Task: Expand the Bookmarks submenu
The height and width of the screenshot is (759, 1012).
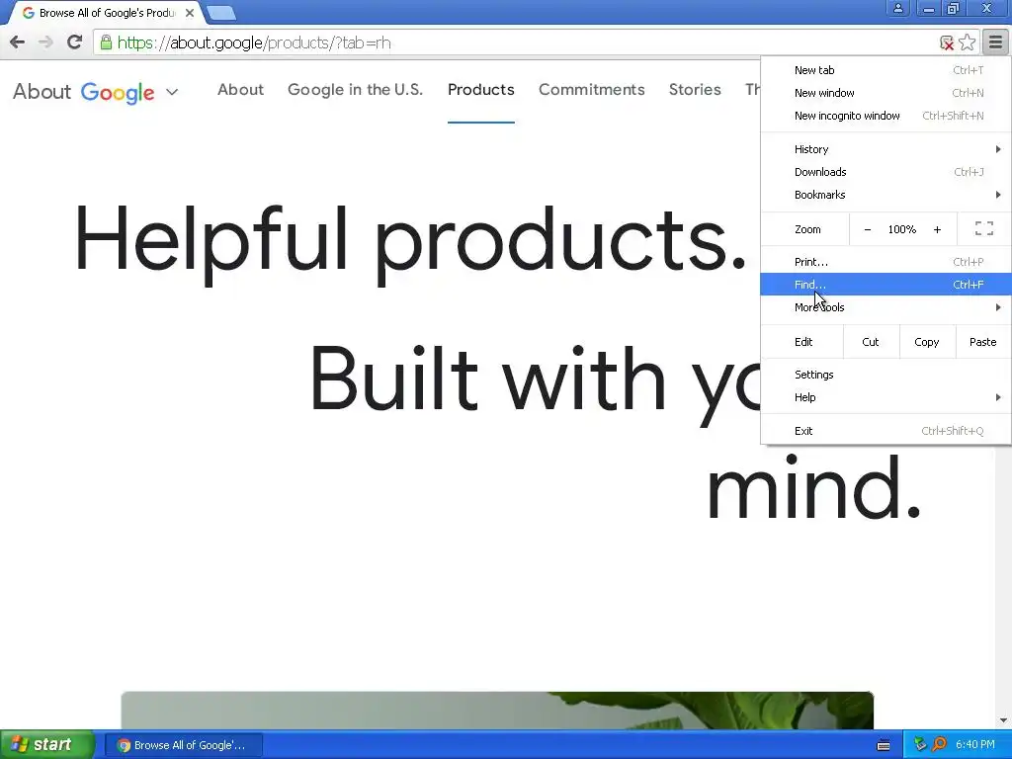Action: click(885, 195)
